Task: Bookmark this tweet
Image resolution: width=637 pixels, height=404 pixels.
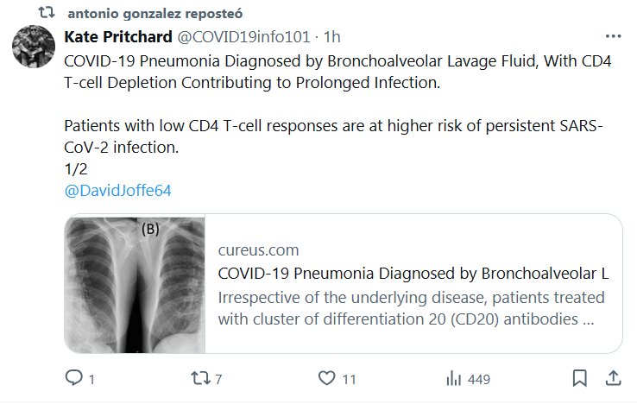Action: tap(580, 378)
